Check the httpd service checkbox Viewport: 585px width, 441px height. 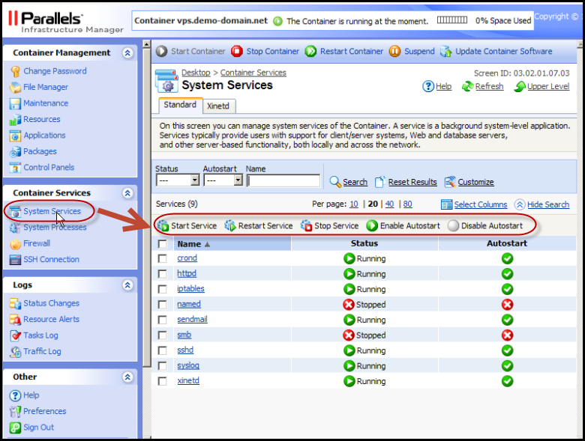162,274
